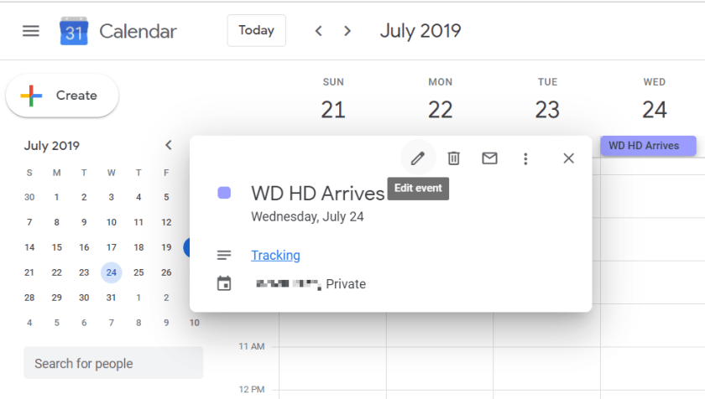The height and width of the screenshot is (399, 705).
Task: Open the three-dot options menu
Action: coord(525,158)
